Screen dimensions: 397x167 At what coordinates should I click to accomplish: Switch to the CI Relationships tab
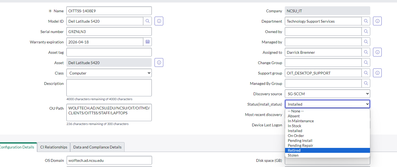coord(54,147)
